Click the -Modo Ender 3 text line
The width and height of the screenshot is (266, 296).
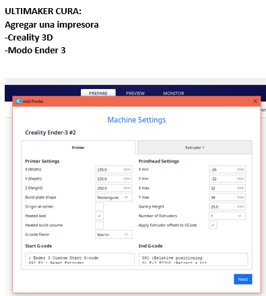click(x=35, y=51)
